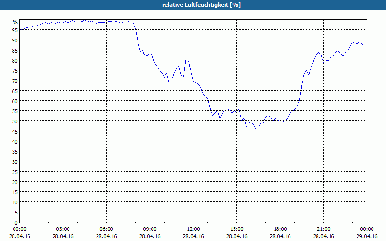
Task: Click the 15 y-axis label
Action: coord(15,192)
